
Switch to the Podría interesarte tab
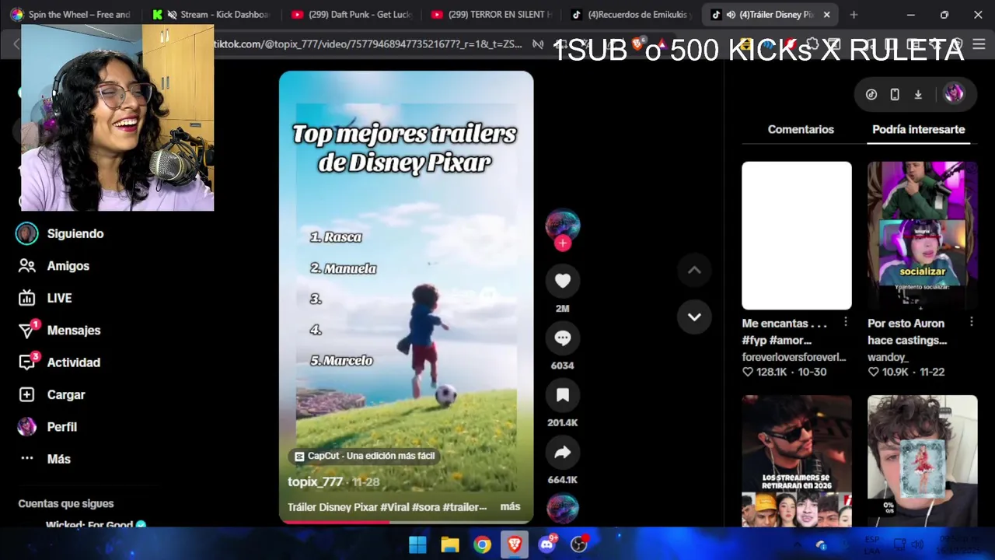(918, 129)
